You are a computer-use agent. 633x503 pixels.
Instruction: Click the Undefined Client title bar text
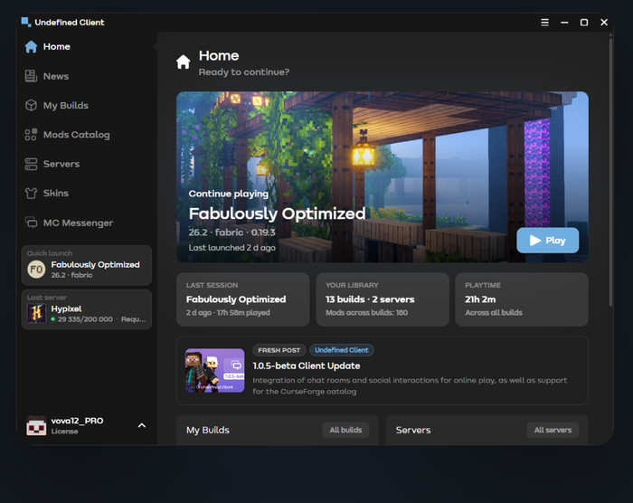tap(70, 23)
